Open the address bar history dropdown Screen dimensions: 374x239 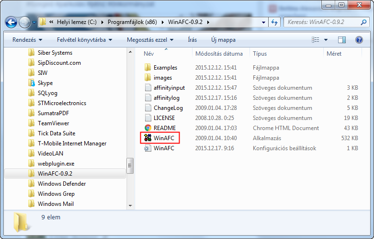[263, 22]
